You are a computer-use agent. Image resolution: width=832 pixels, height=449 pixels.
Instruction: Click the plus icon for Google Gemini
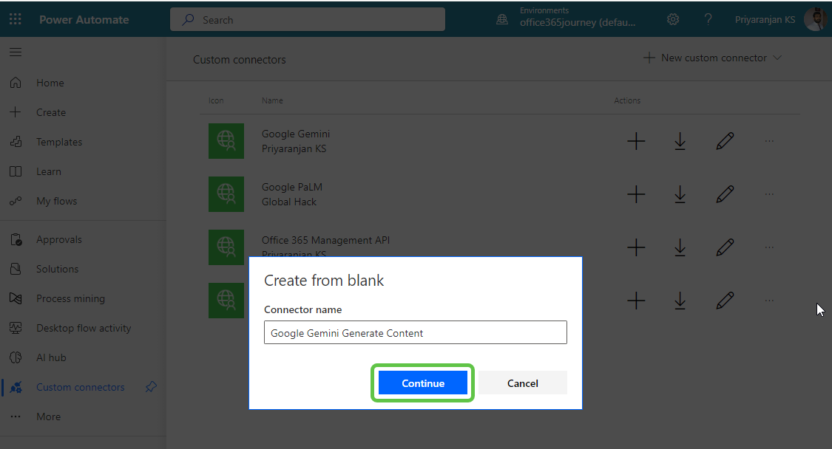[x=636, y=141]
